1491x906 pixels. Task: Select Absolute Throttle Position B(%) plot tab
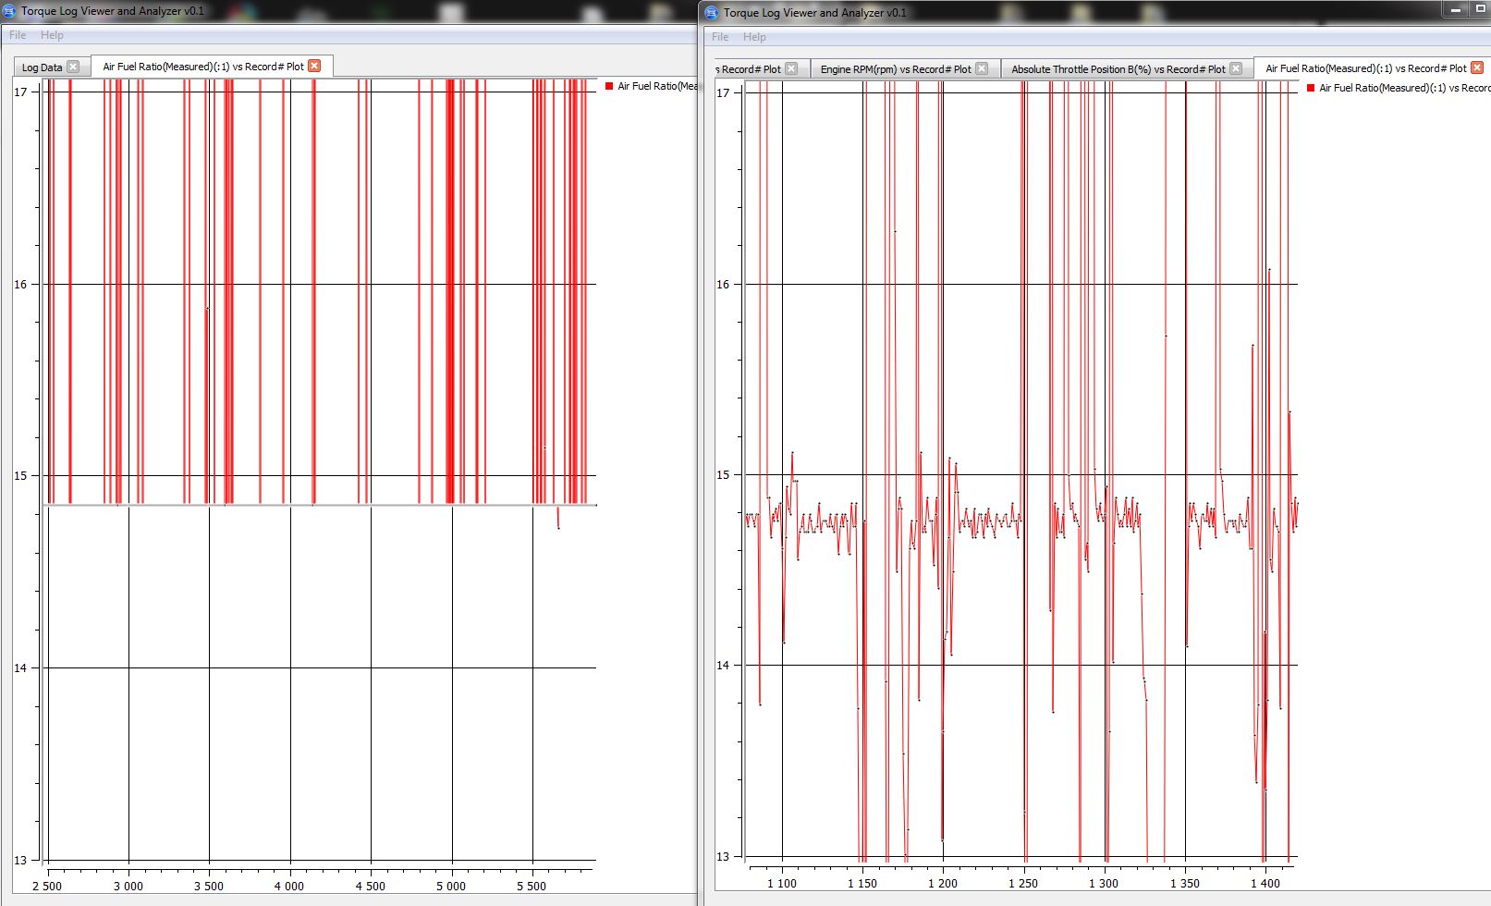[1117, 69]
